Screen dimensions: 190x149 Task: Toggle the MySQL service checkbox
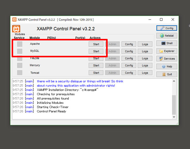tap(20, 51)
